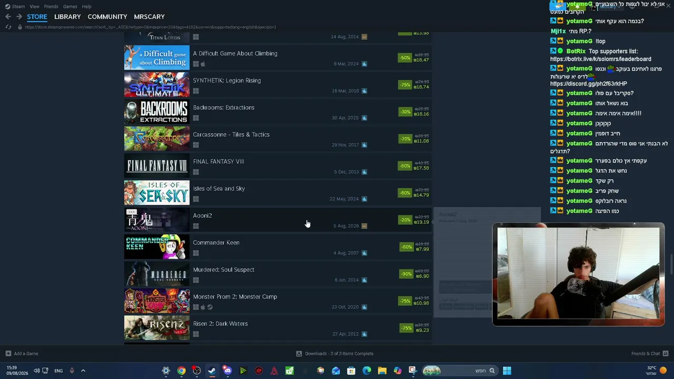Click the Aooni2 game thumbnail

click(x=157, y=220)
